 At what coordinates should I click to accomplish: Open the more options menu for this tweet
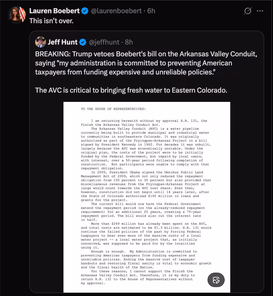click(260, 11)
